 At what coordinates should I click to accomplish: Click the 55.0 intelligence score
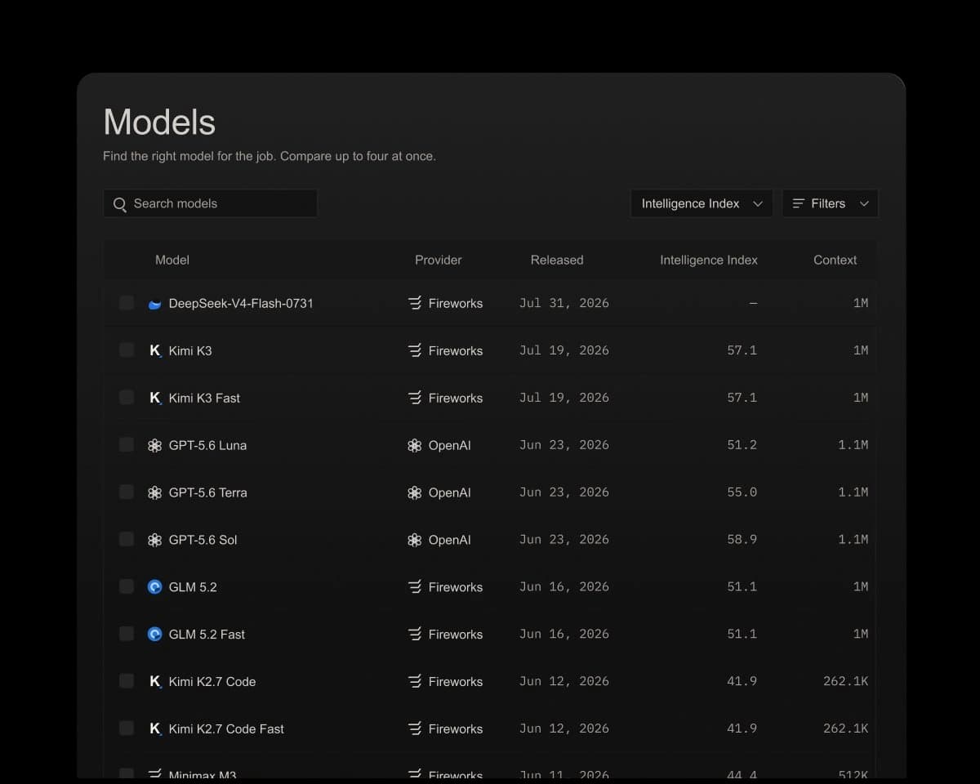[x=742, y=492]
